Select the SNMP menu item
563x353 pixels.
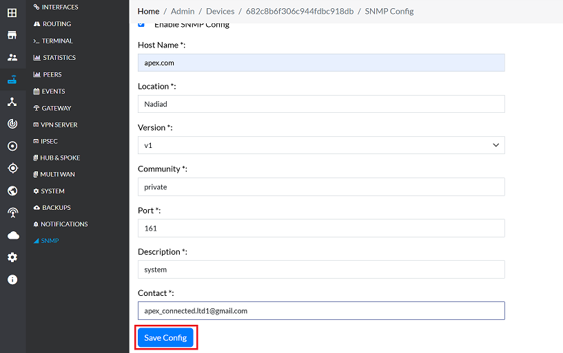(46, 240)
